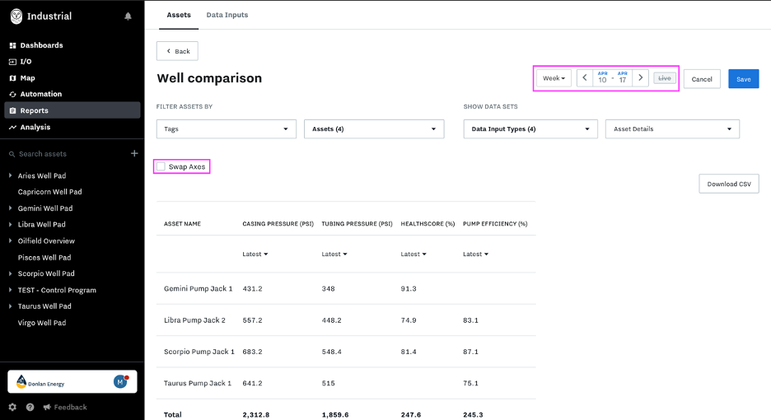
Task: Go to previous week with left arrow
Action: click(585, 77)
